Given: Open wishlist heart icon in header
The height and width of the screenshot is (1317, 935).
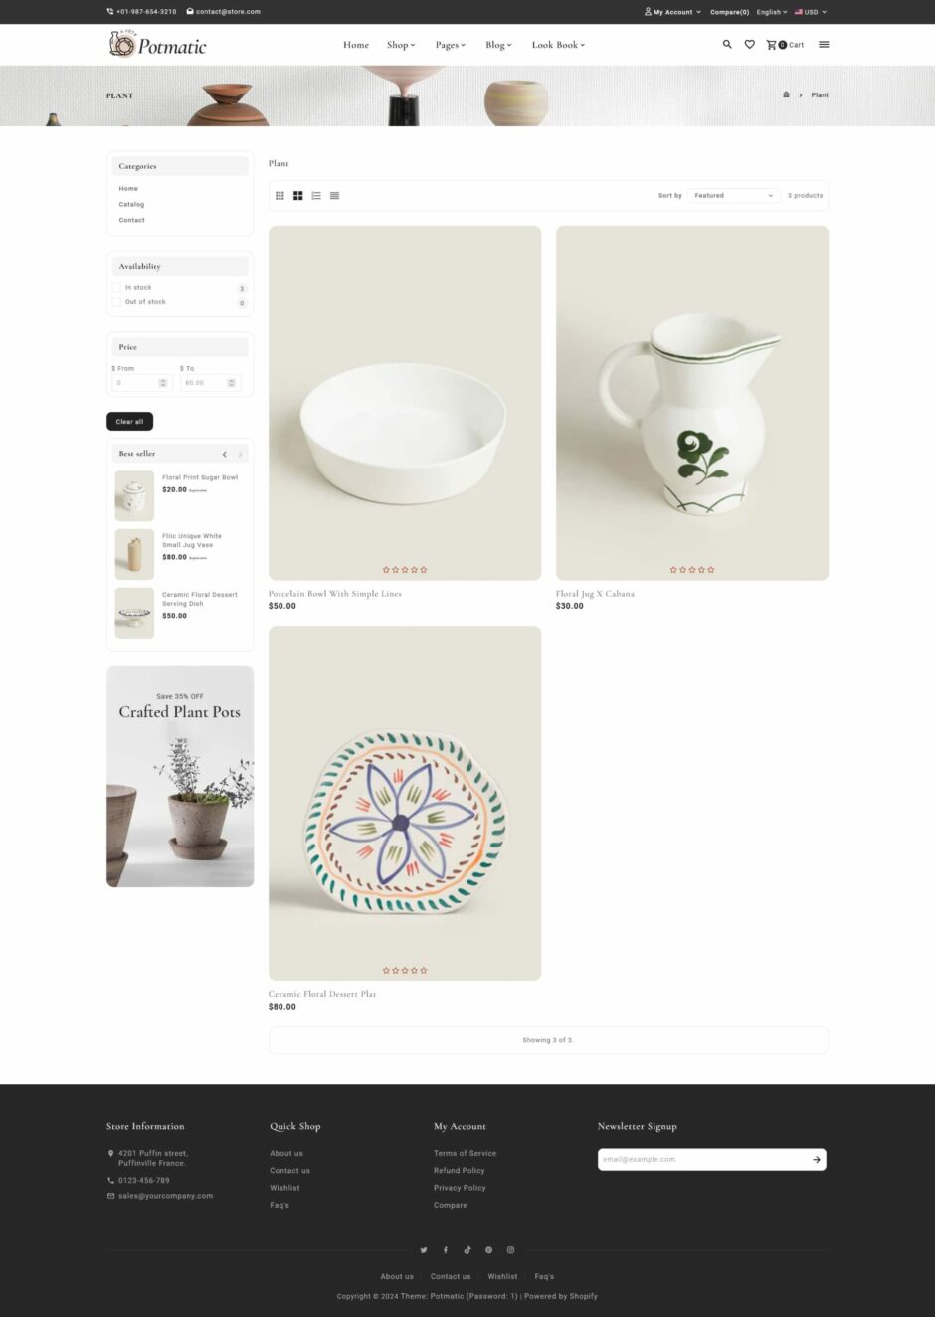Looking at the screenshot, I should pyautogui.click(x=749, y=44).
